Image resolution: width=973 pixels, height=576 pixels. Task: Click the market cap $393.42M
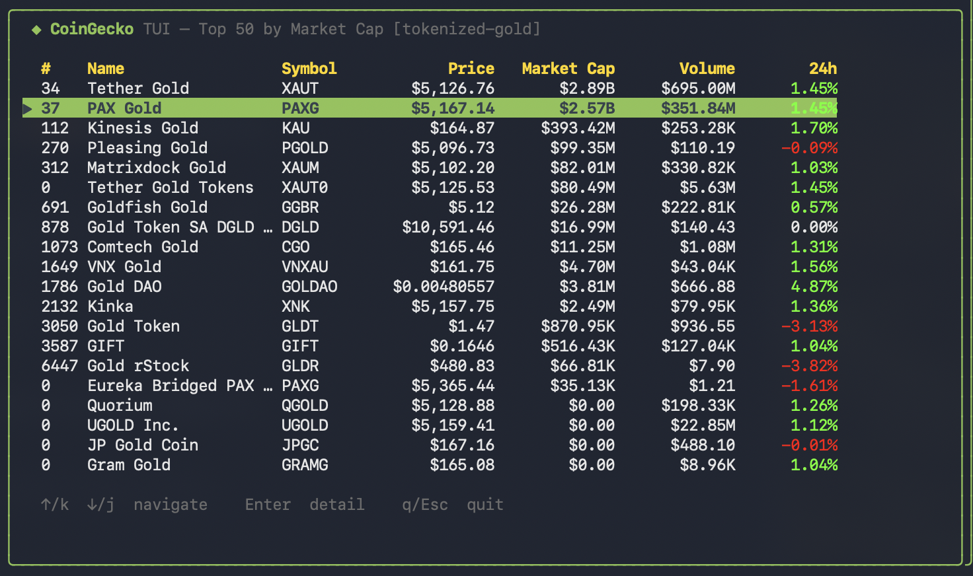click(x=578, y=128)
